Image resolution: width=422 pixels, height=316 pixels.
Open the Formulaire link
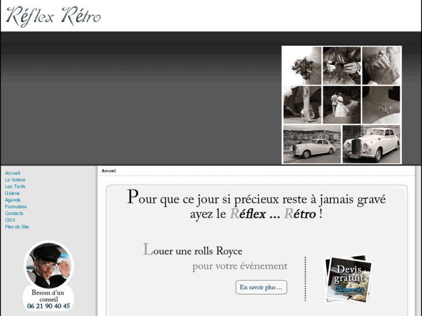[x=16, y=206]
